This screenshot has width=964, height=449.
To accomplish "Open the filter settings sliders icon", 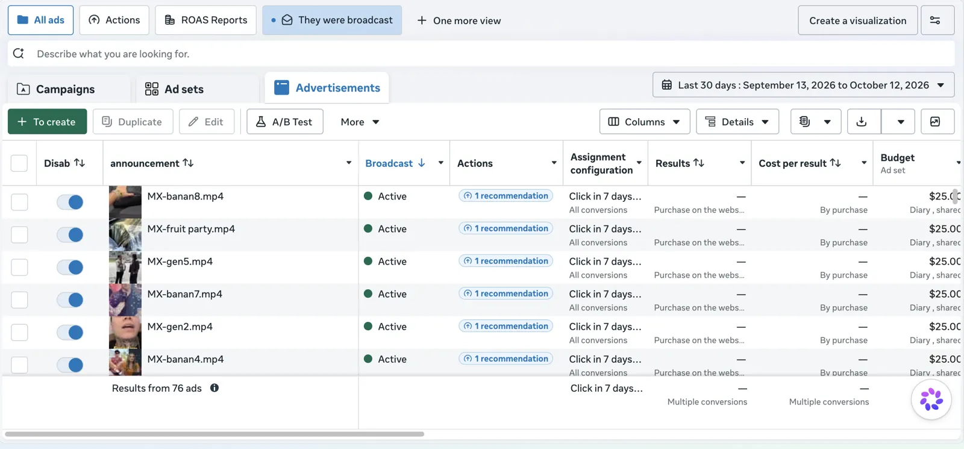I will tap(936, 20).
